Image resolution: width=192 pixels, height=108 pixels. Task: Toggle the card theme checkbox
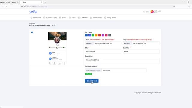32,32
